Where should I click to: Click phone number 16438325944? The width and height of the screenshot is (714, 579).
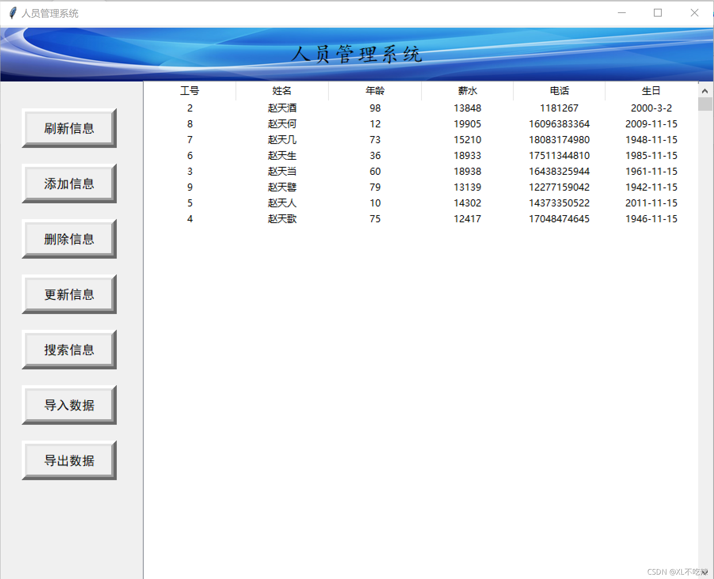pyautogui.click(x=559, y=171)
